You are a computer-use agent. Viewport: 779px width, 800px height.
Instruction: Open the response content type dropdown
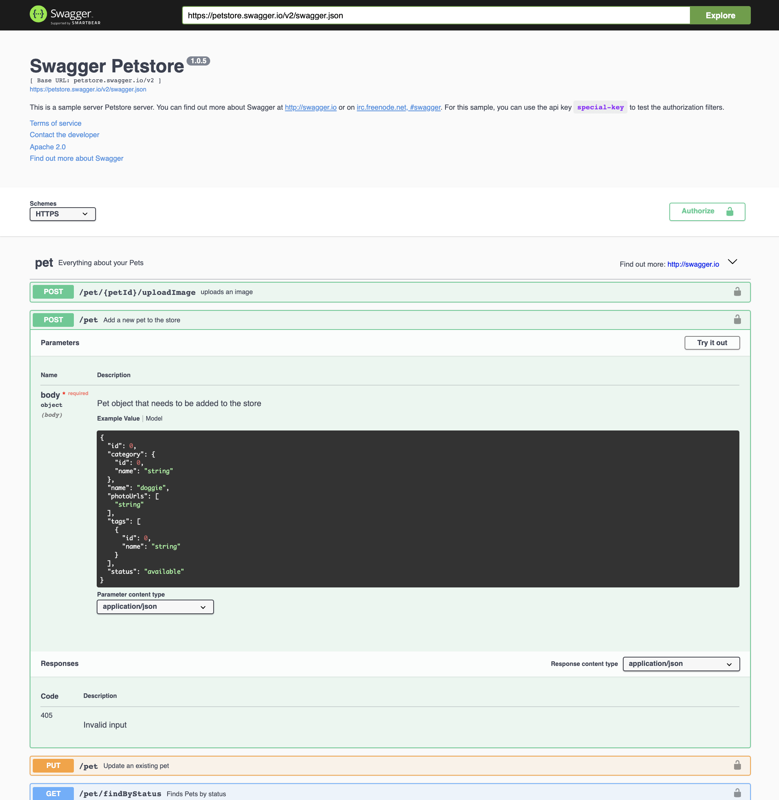tap(680, 664)
